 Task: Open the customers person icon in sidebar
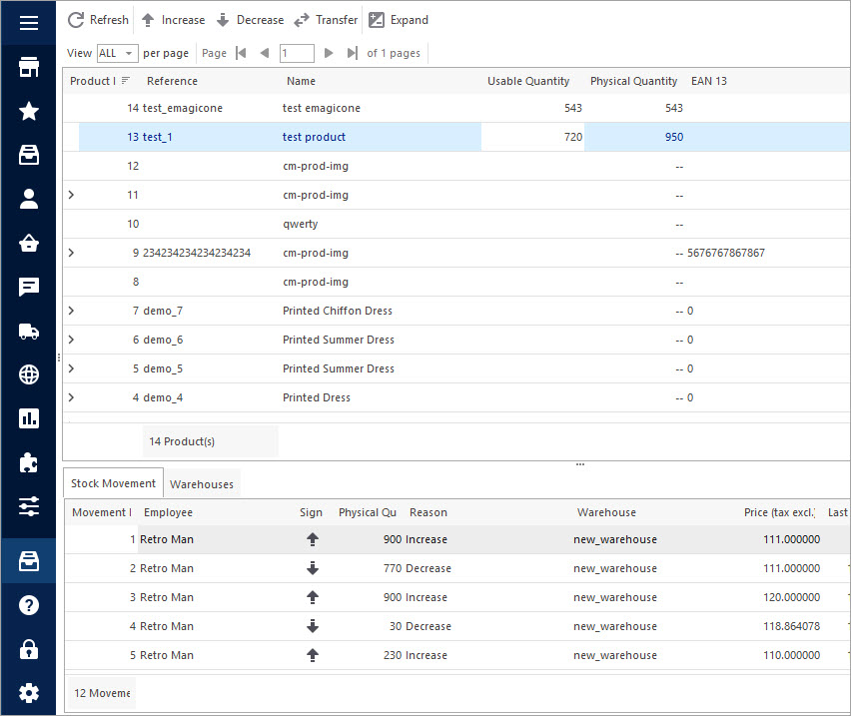[x=28, y=199]
